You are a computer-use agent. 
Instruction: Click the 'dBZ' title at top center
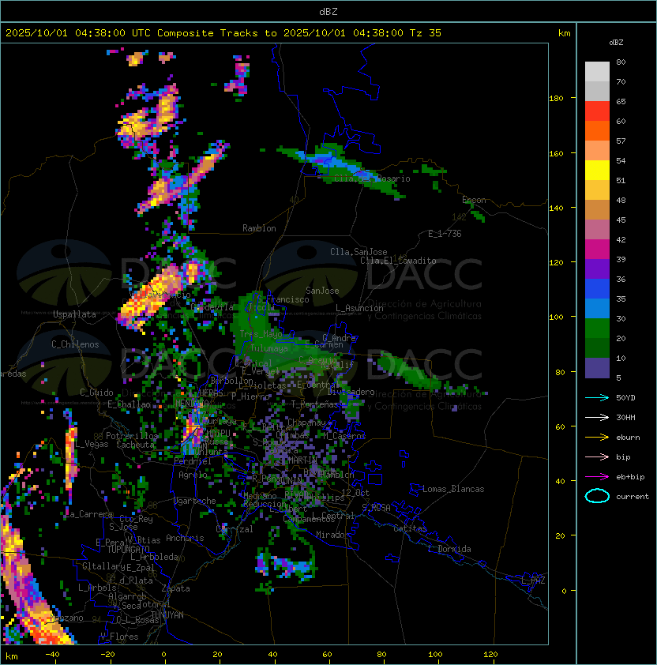click(328, 11)
